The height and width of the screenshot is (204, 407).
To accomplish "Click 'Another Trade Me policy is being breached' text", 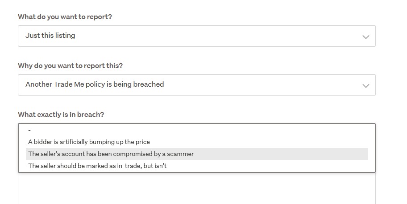I will (x=95, y=84).
